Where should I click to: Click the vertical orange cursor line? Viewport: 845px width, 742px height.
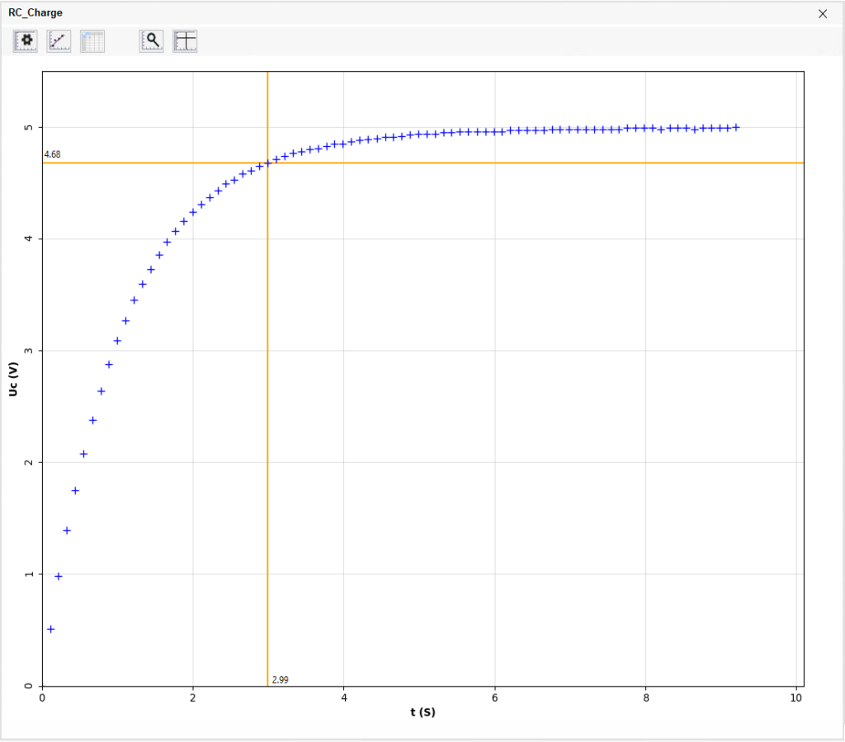point(267,413)
